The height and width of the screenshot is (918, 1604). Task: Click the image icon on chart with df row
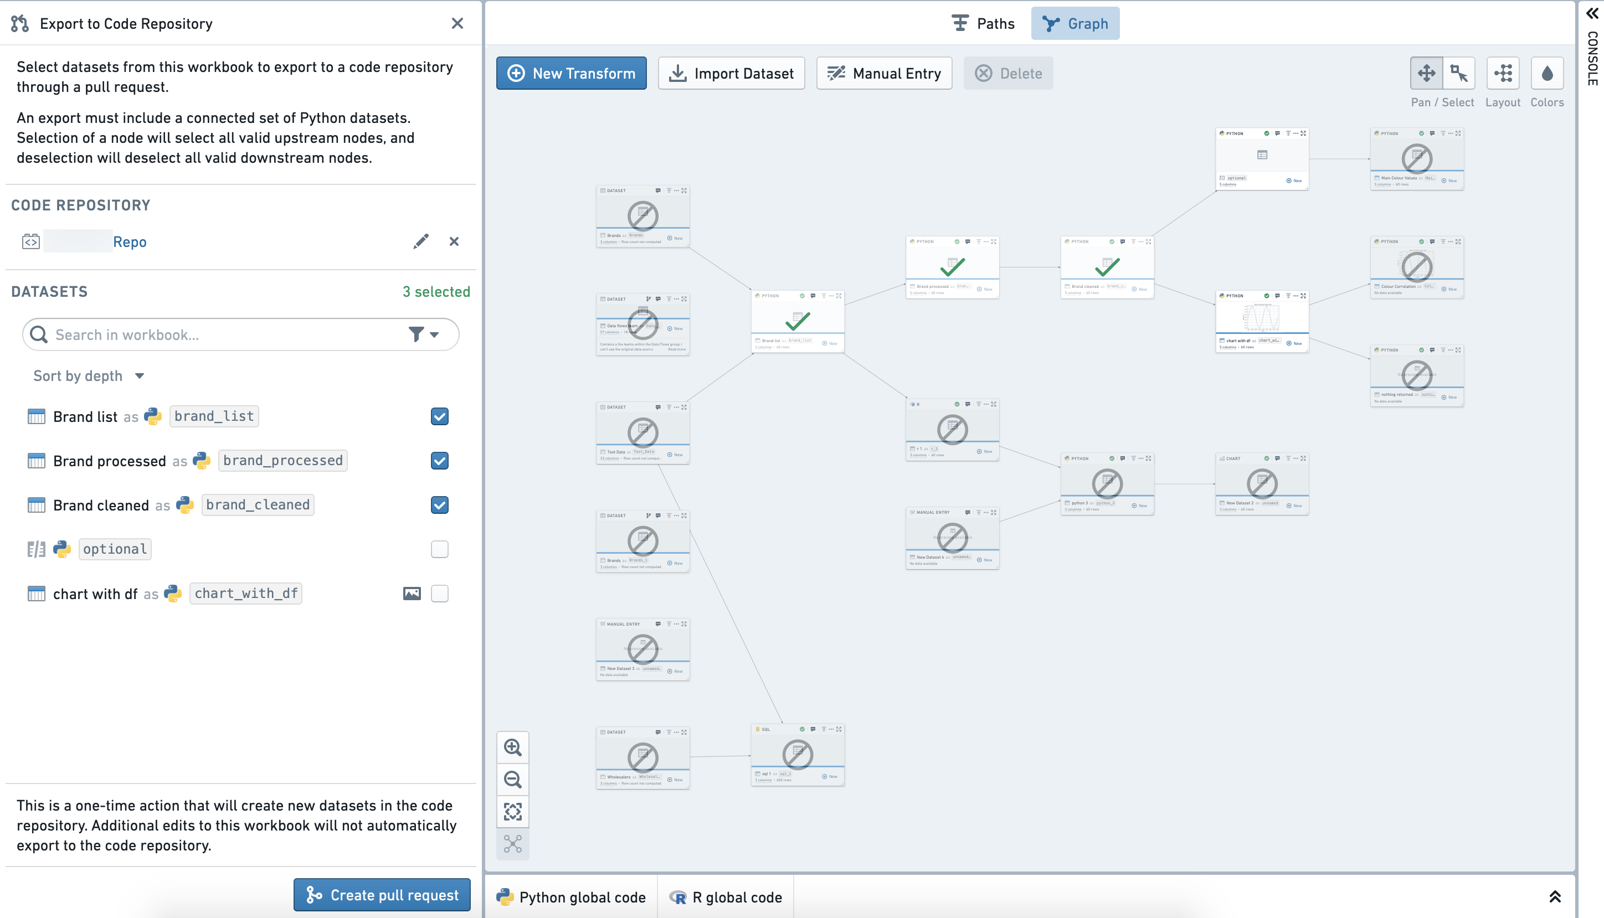point(412,594)
